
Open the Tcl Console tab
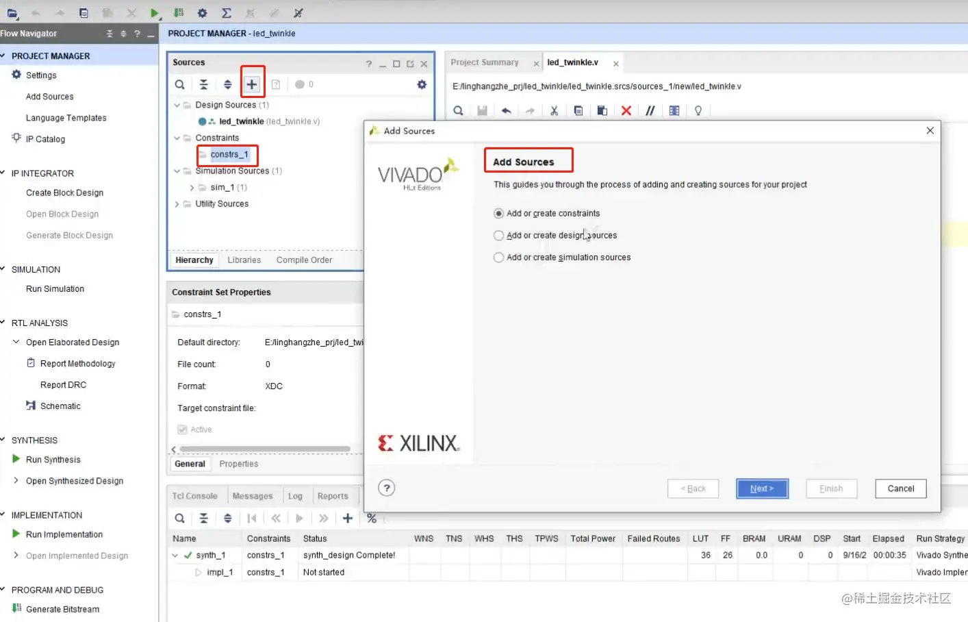coord(194,496)
